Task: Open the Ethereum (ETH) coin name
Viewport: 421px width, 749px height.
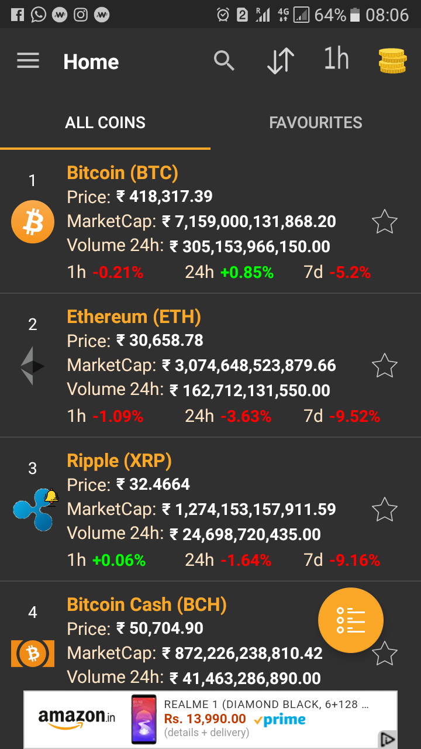Action: coord(134,317)
